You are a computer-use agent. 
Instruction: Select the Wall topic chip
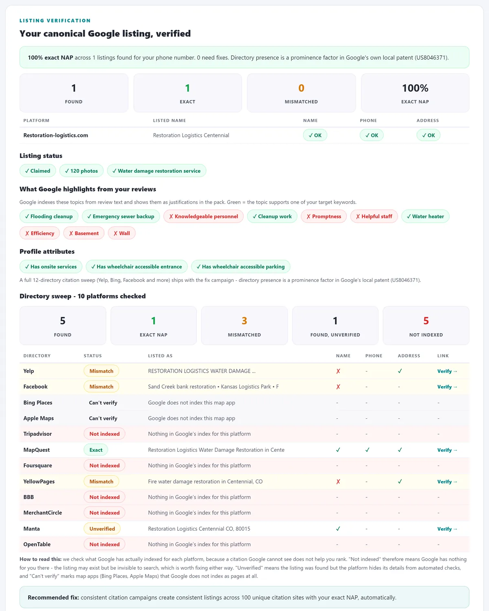[122, 233]
